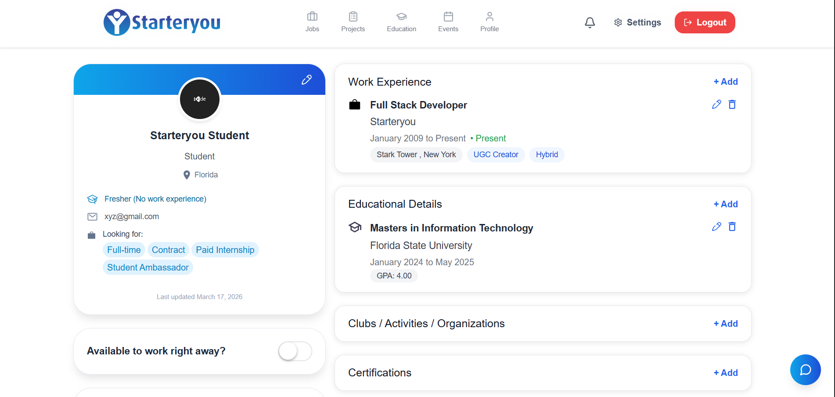Go to the Jobs tab
This screenshot has height=397, width=835.
coord(312,22)
